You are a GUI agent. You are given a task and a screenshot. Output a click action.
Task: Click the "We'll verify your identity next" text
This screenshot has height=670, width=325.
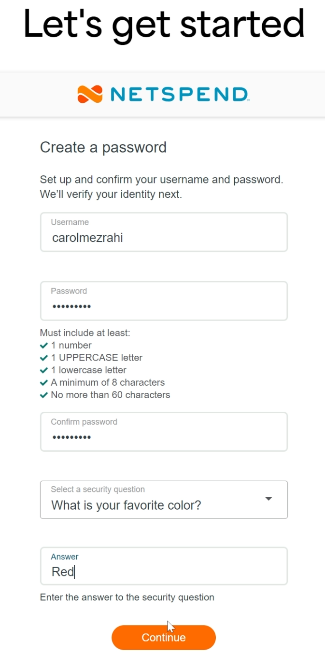coord(111,195)
